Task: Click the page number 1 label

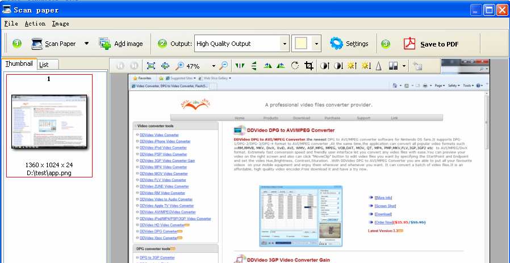Action: pos(49,79)
